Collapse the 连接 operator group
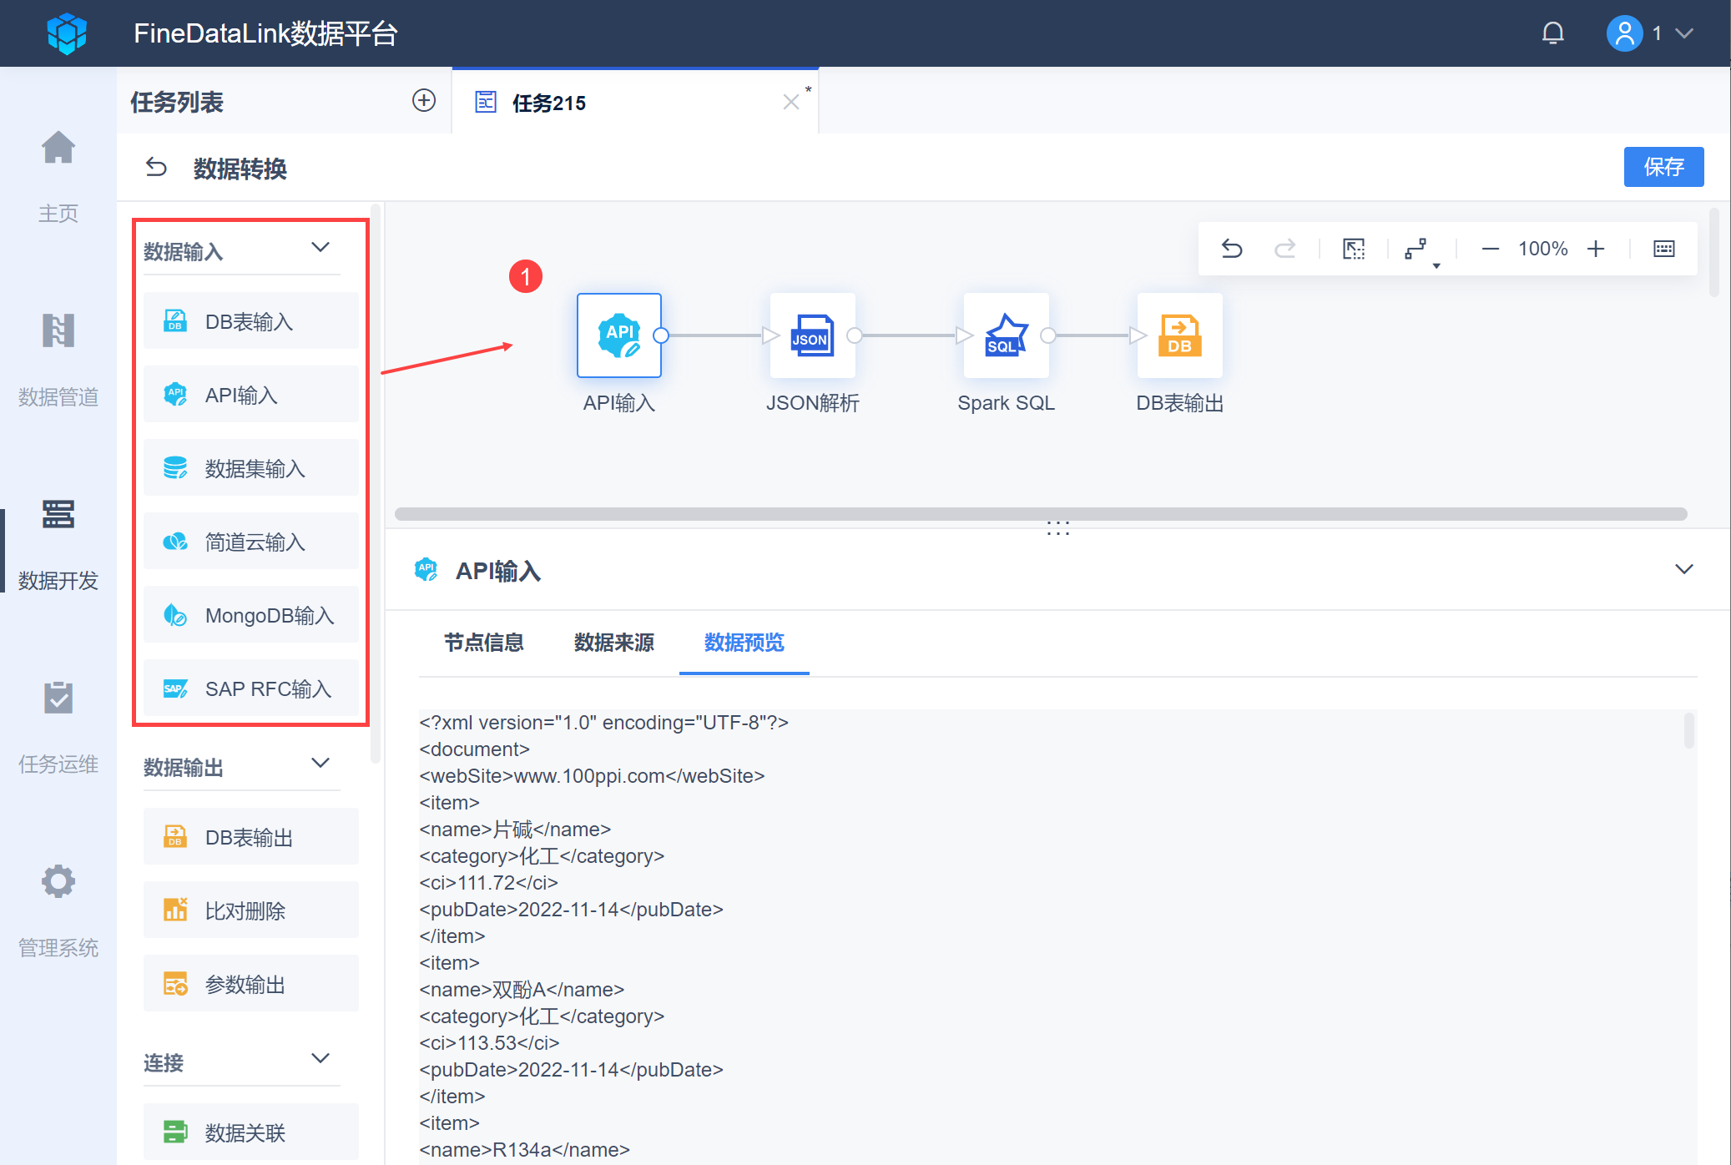The height and width of the screenshot is (1165, 1731). coord(320,1059)
